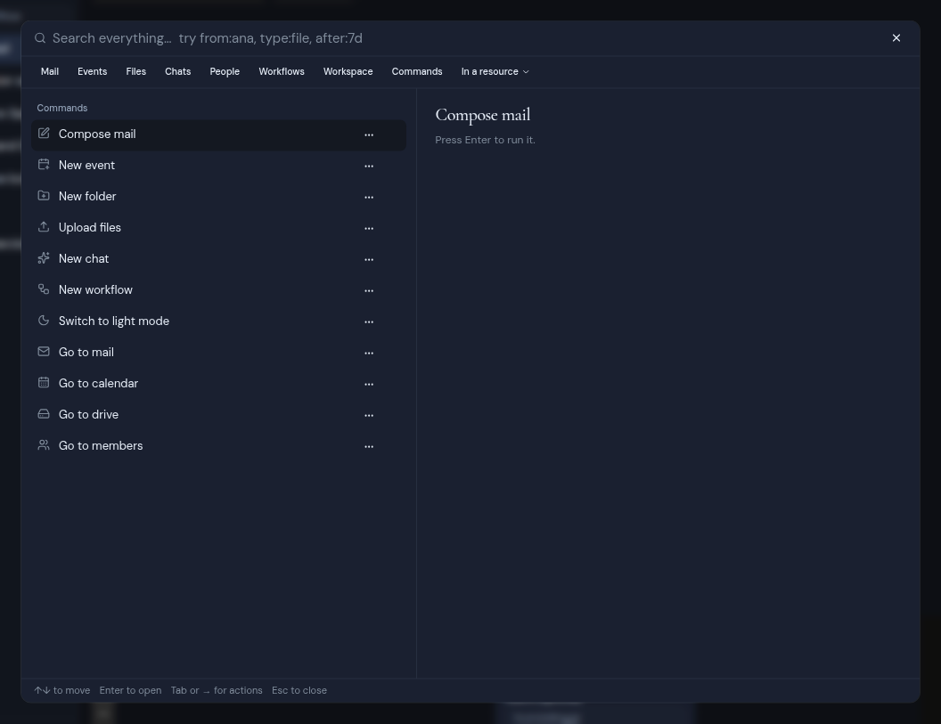This screenshot has height=724, width=941.
Task: Open actions menu for Go to drive
Action: click(x=369, y=416)
